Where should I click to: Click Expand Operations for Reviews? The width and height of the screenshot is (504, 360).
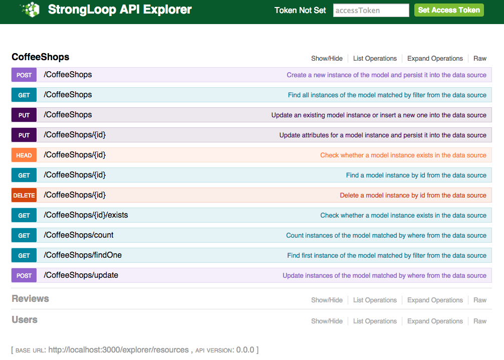(x=435, y=300)
